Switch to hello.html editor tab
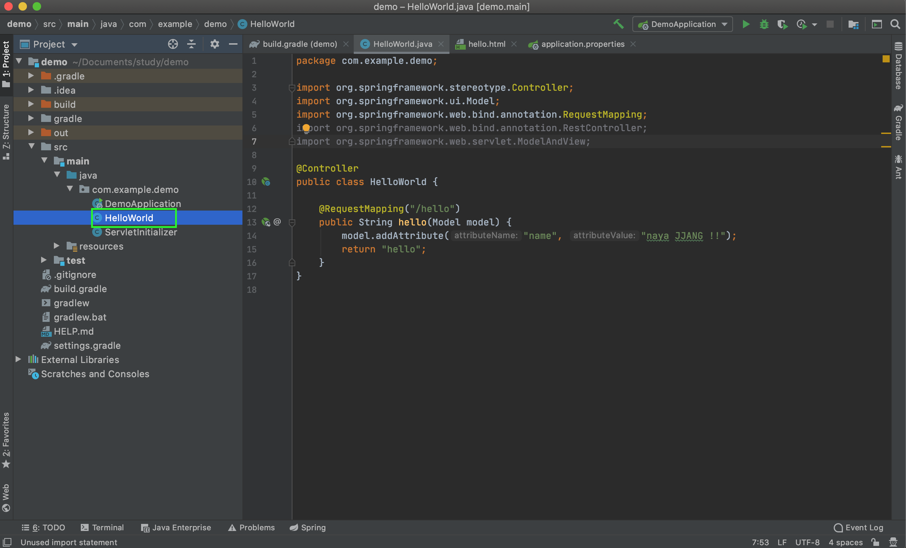Screen dimensions: 906x548 (486, 44)
